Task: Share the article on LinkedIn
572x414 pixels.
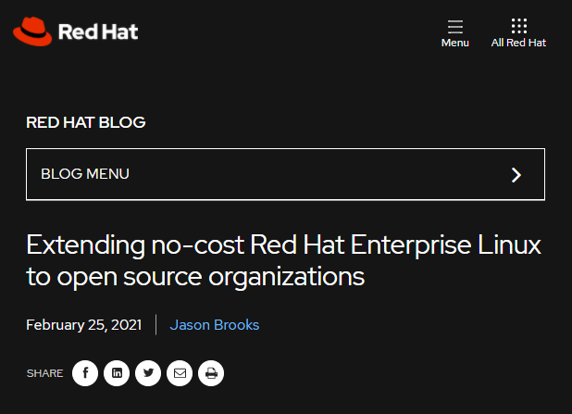Action: 117,373
